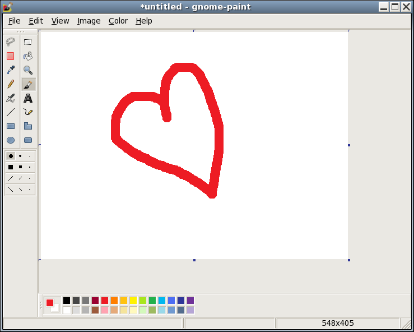The width and height of the screenshot is (414, 332).
Task: Choose the large square brush tip
Action: point(11,167)
